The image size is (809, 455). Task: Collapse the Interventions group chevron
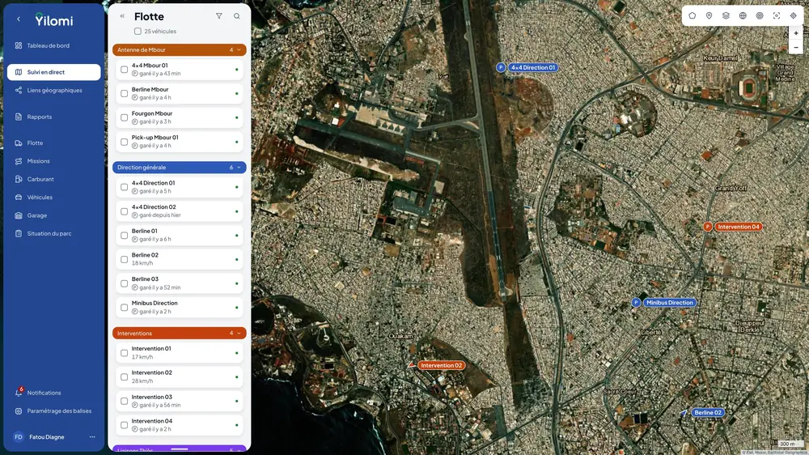(x=239, y=333)
